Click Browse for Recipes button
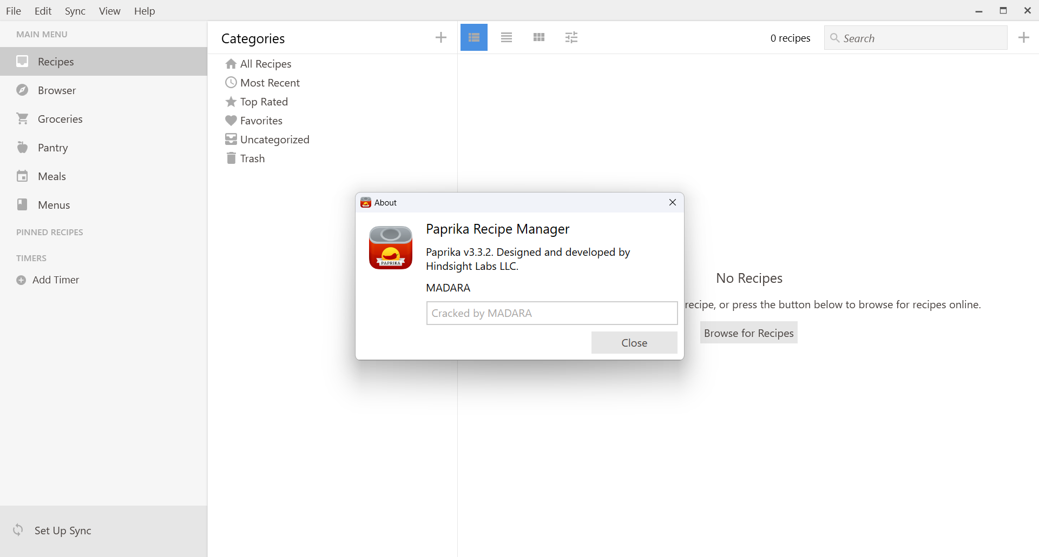The width and height of the screenshot is (1039, 557). (x=749, y=333)
